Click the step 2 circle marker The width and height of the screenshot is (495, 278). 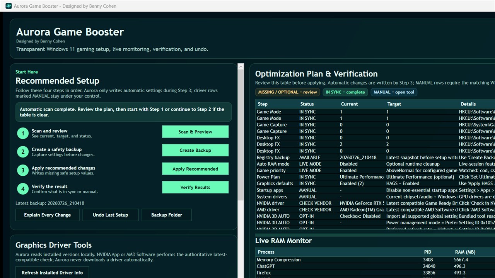pos(23,152)
